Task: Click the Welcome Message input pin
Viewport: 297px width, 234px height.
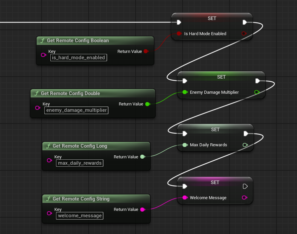Action: pos(185,198)
